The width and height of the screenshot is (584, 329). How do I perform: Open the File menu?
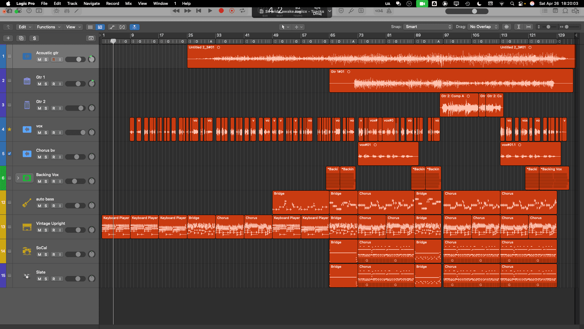click(44, 3)
